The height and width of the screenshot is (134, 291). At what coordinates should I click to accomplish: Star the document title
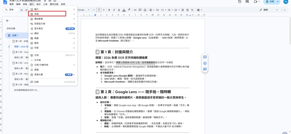tap(45, 1)
